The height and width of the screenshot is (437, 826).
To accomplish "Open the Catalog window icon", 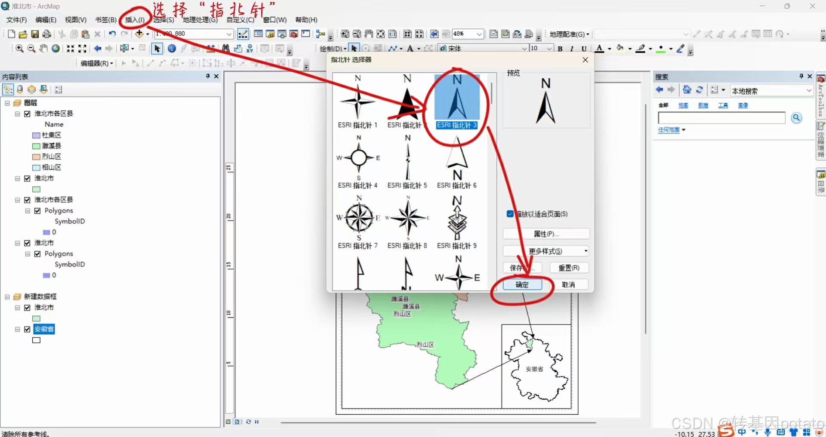I will pyautogui.click(x=270, y=34).
